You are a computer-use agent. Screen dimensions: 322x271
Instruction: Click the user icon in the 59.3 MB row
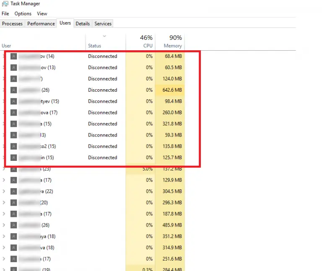pyautogui.click(x=13, y=135)
